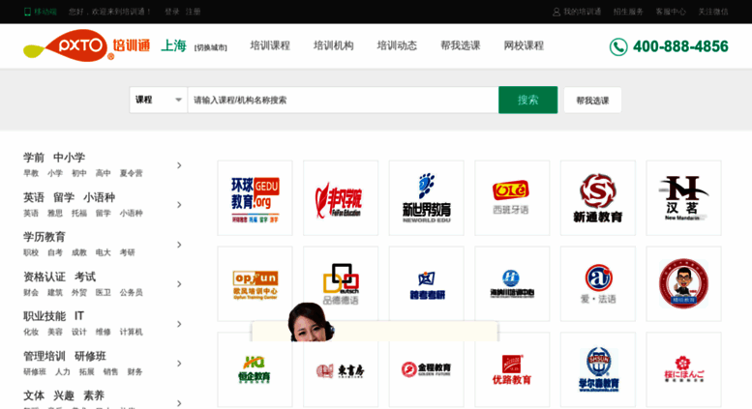Image resolution: width=752 pixels, height=409 pixels.
Task: Select the 雅思 subcategory
Action: point(55,213)
